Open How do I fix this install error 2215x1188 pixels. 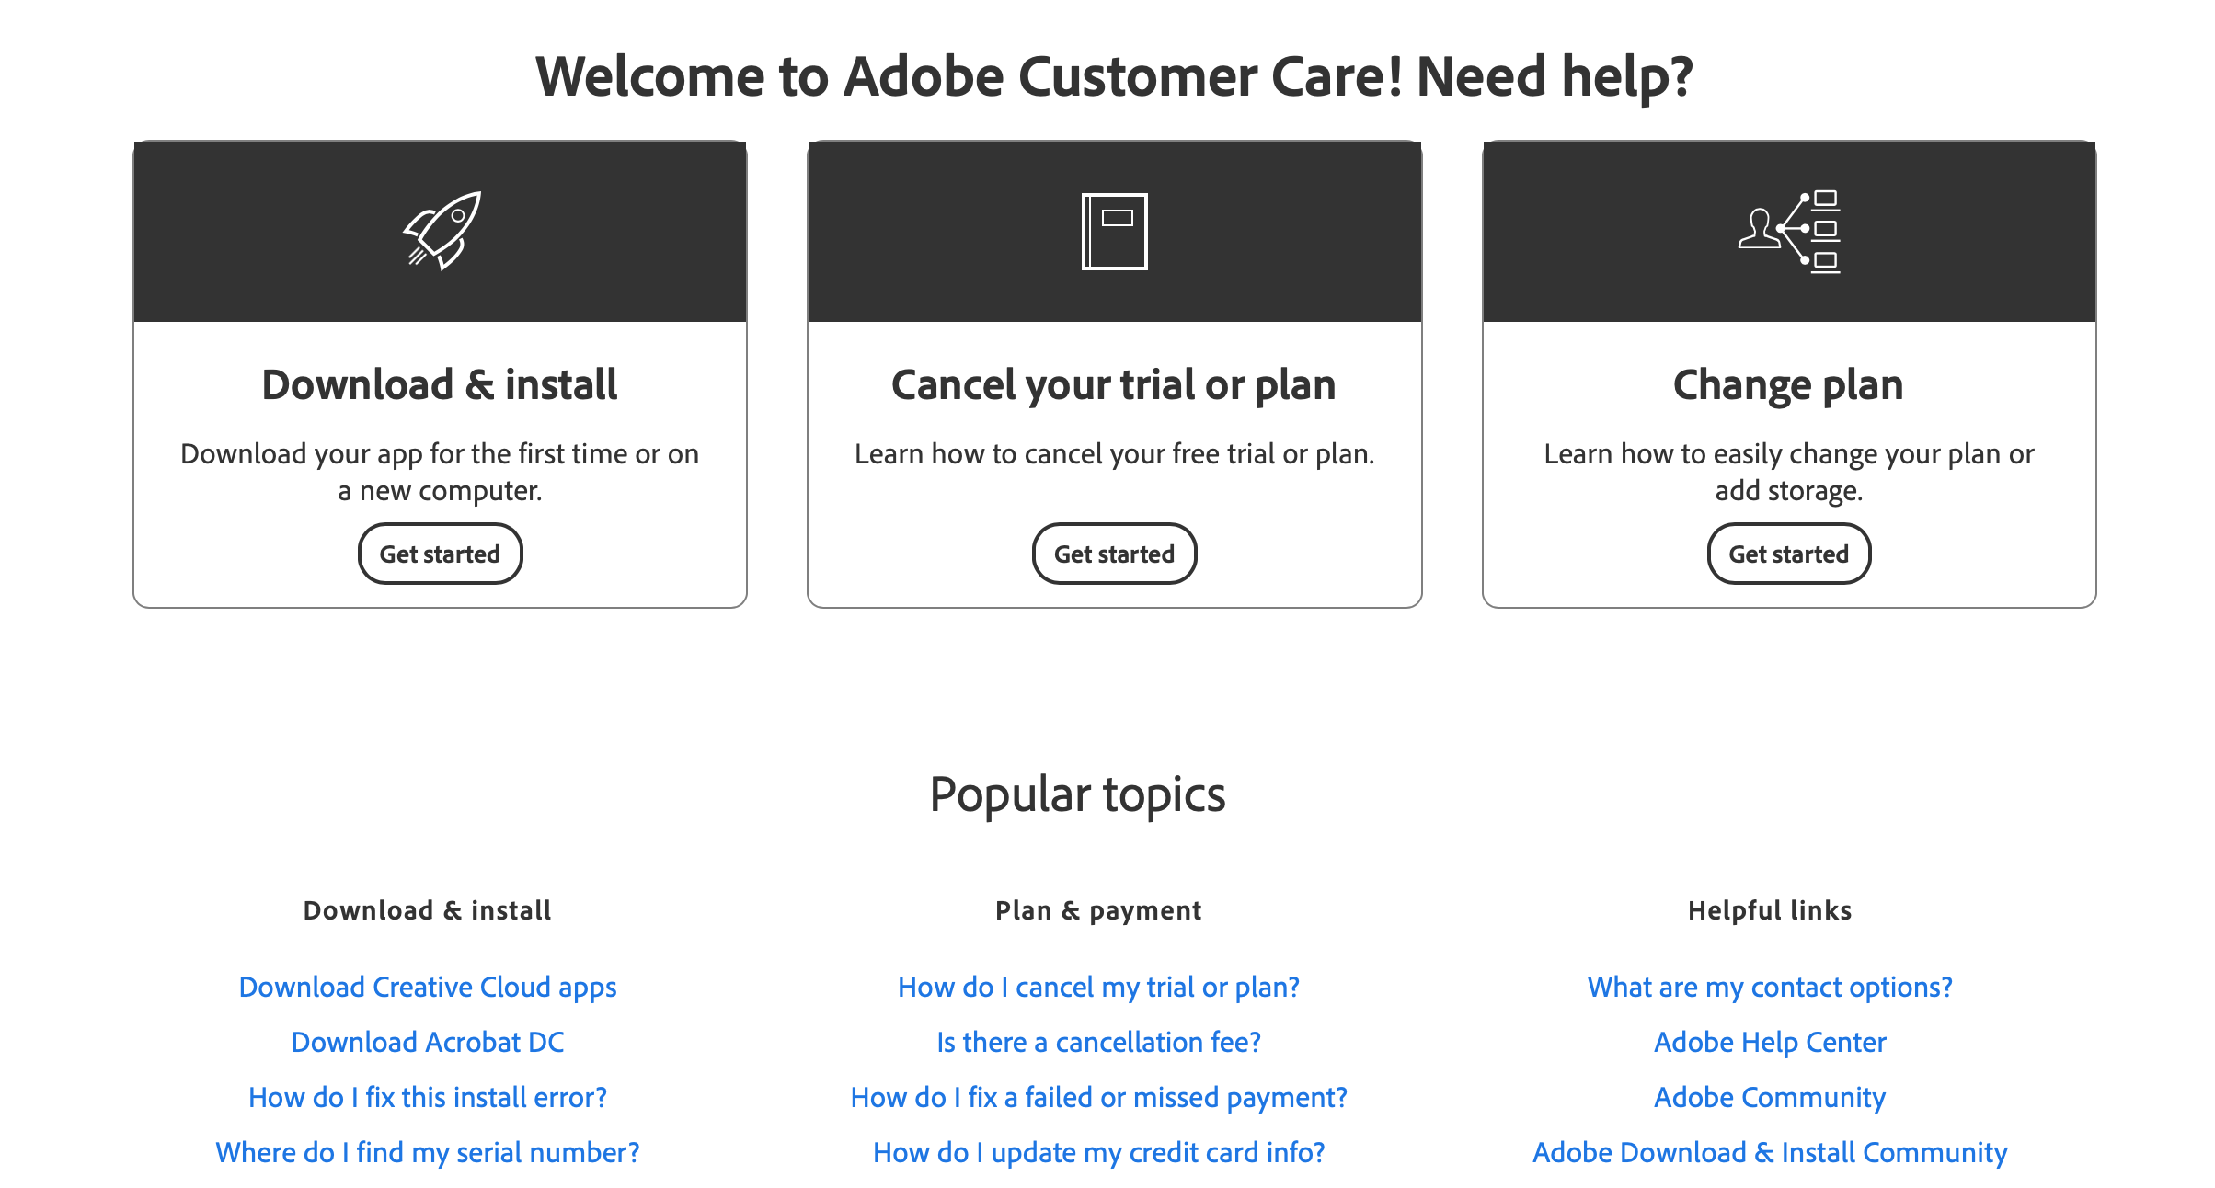(427, 1096)
